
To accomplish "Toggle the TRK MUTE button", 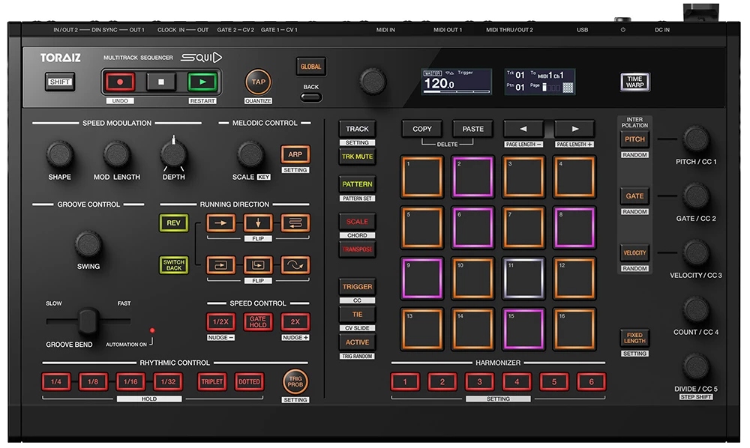I will (x=357, y=157).
